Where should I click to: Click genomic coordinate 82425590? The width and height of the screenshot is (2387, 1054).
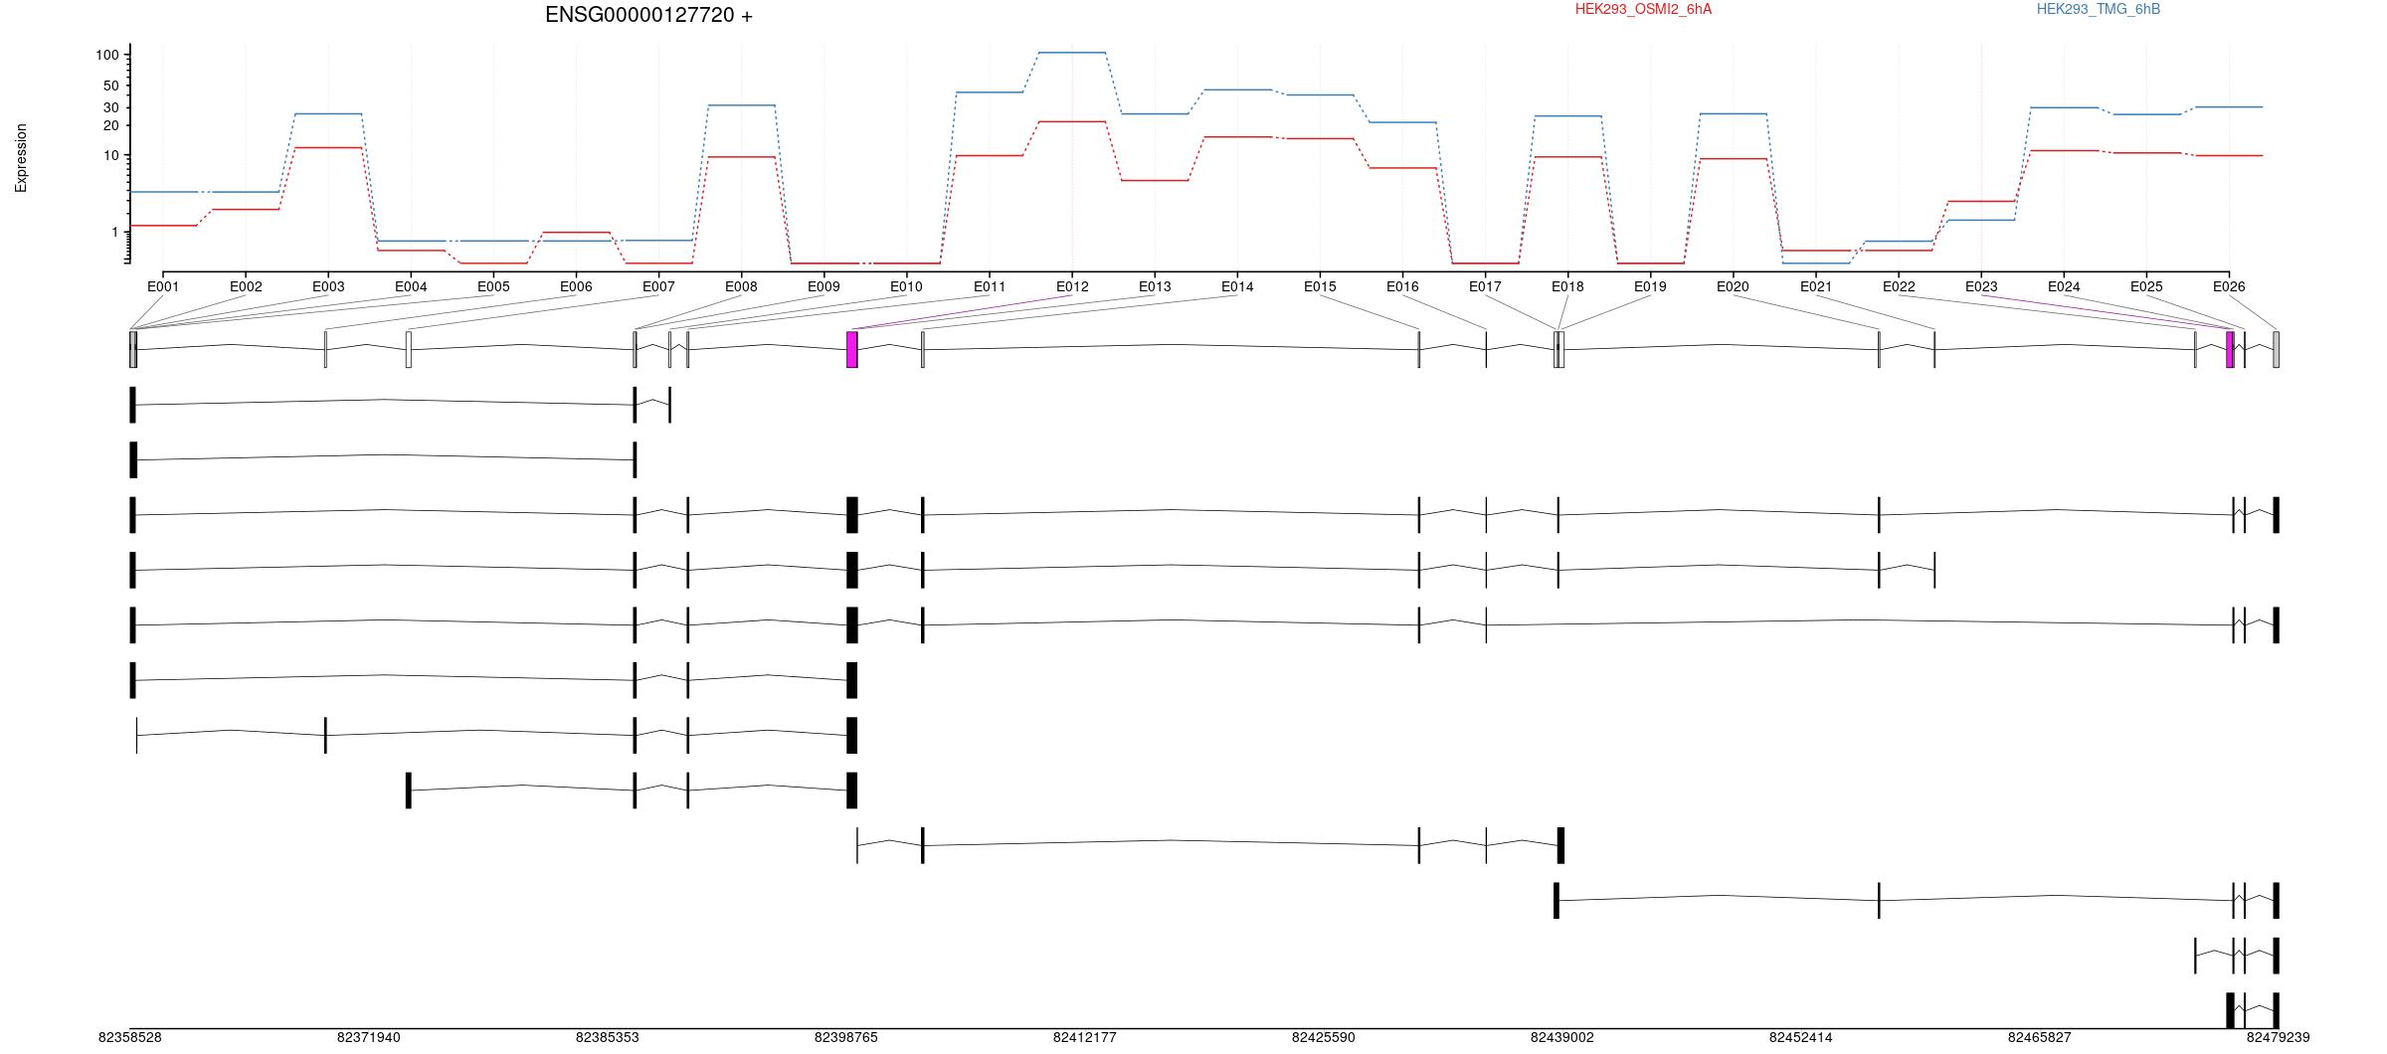(1324, 1038)
